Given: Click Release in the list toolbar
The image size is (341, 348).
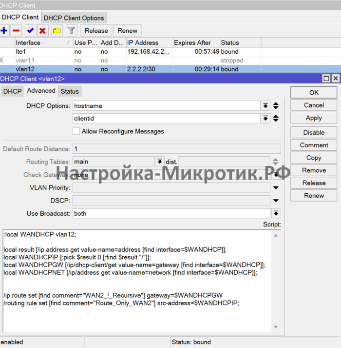Looking at the screenshot, I should click(96, 31).
